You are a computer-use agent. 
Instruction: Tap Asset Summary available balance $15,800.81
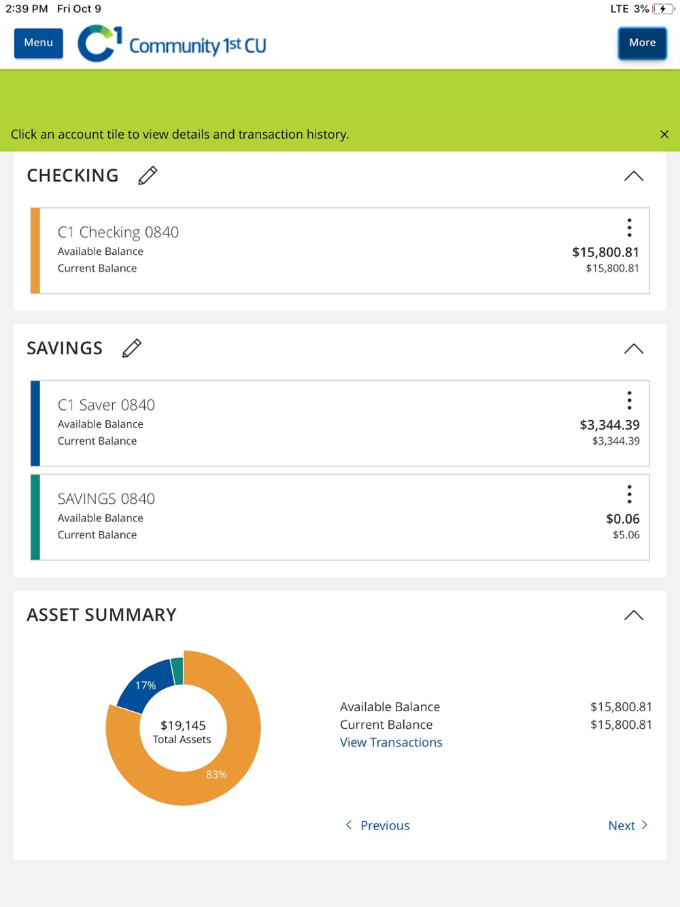point(621,707)
